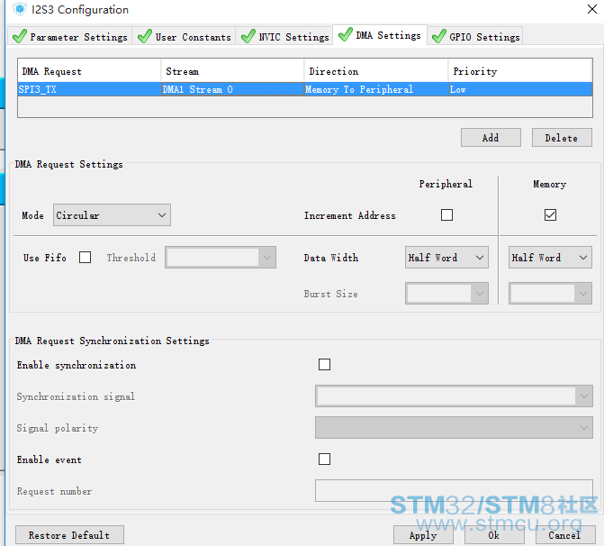Uncheck Memory increment address checkbox
The width and height of the screenshot is (604, 546).
550,214
